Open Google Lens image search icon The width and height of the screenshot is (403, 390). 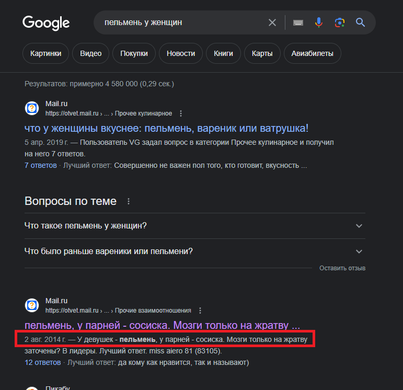pyautogui.click(x=340, y=22)
